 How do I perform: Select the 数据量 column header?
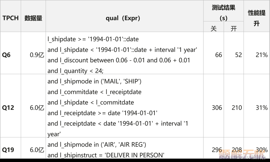pyautogui.click(x=33, y=18)
